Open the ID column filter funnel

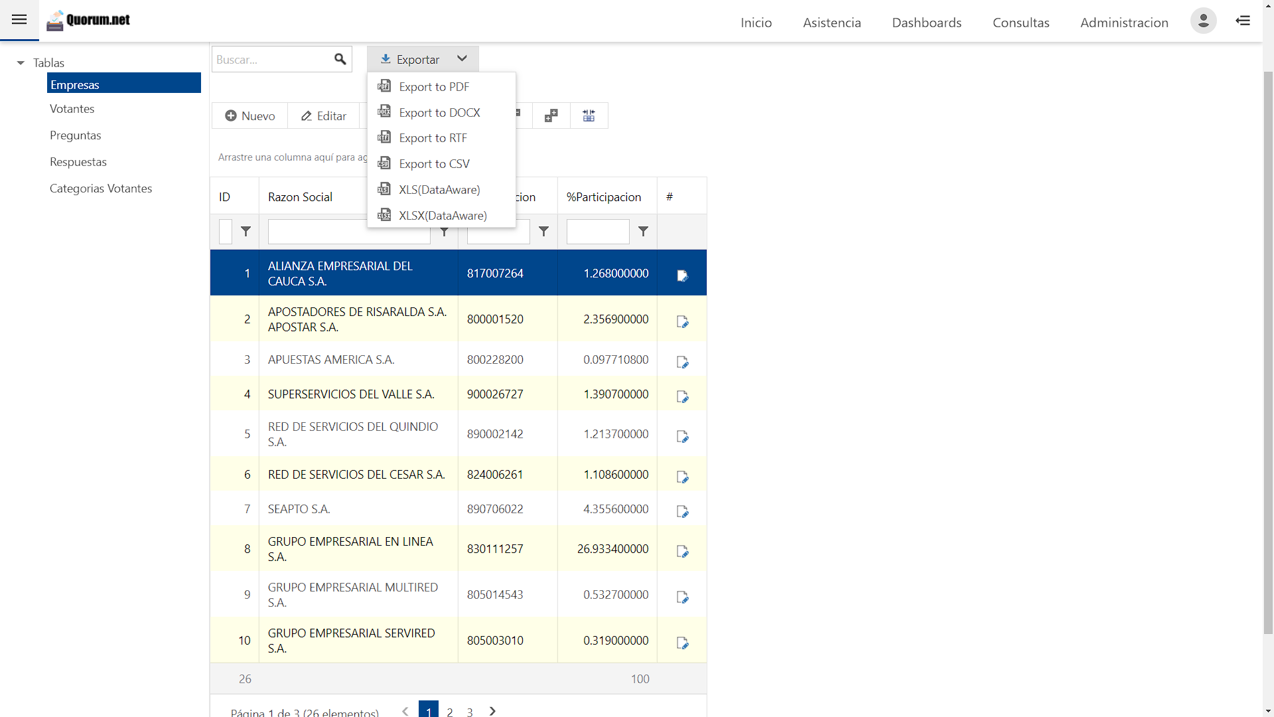246,231
